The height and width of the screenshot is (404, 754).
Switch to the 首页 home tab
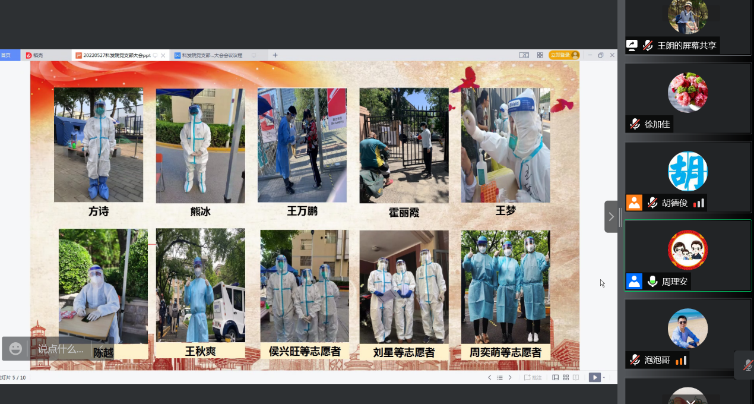6,55
